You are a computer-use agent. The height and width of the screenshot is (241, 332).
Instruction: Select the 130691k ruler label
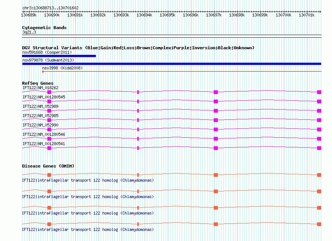[75, 15]
